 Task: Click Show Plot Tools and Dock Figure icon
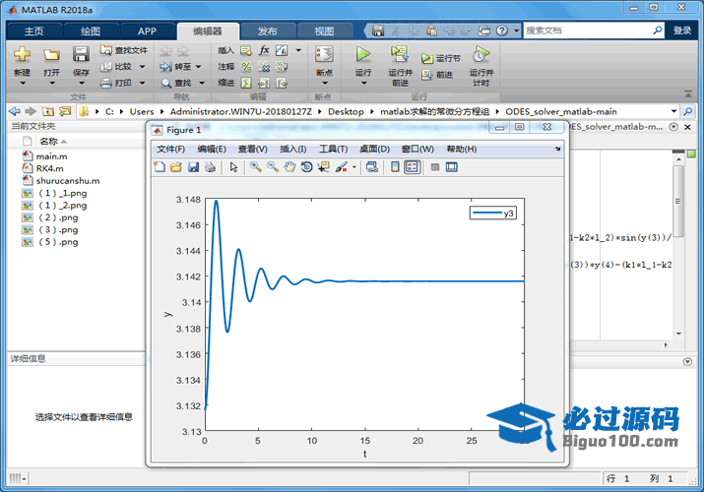click(452, 167)
